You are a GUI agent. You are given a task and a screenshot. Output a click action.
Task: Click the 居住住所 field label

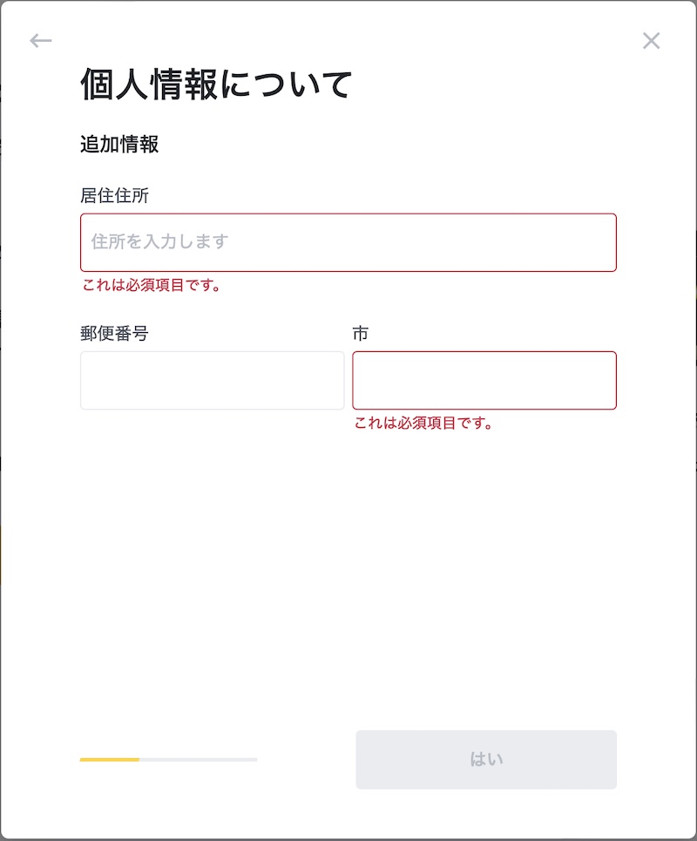[x=115, y=195]
